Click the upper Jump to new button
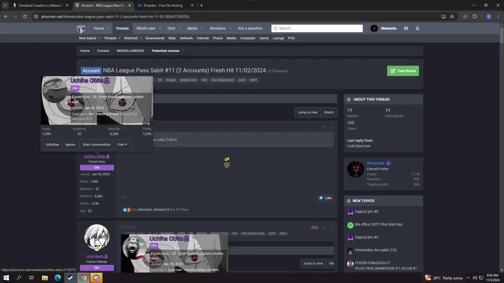 coord(308,112)
